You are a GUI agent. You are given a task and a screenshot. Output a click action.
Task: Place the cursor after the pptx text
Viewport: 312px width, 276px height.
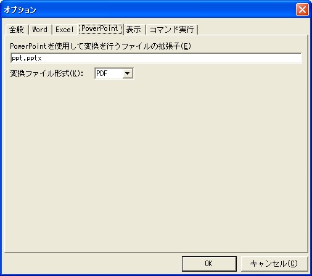(x=43, y=58)
